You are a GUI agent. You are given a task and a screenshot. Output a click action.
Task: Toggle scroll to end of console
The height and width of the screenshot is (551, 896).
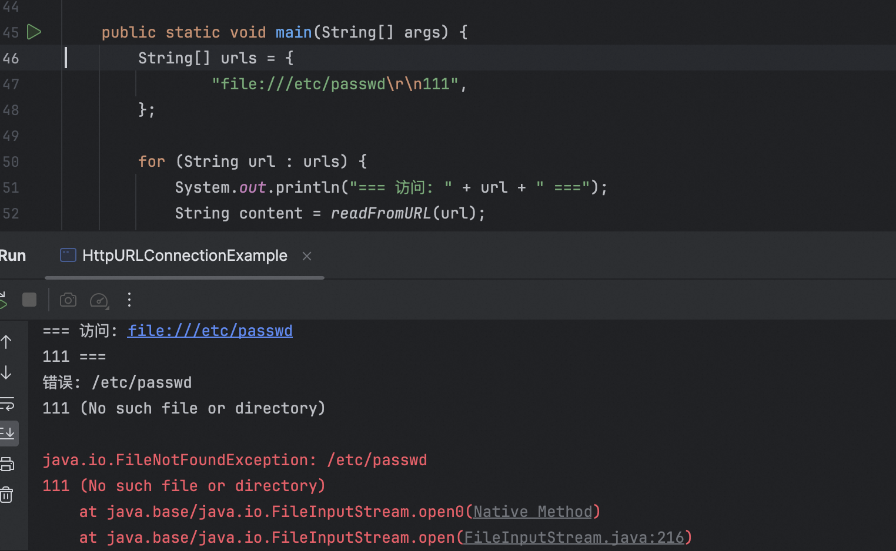point(8,434)
